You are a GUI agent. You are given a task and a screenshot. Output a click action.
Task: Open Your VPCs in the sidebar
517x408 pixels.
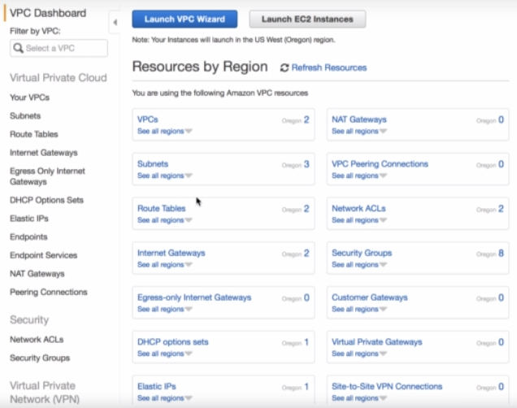[30, 98]
